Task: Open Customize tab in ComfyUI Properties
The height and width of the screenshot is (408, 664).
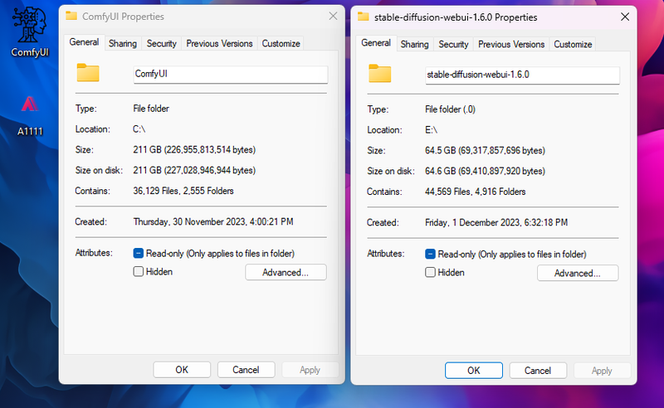Action: [x=281, y=44]
